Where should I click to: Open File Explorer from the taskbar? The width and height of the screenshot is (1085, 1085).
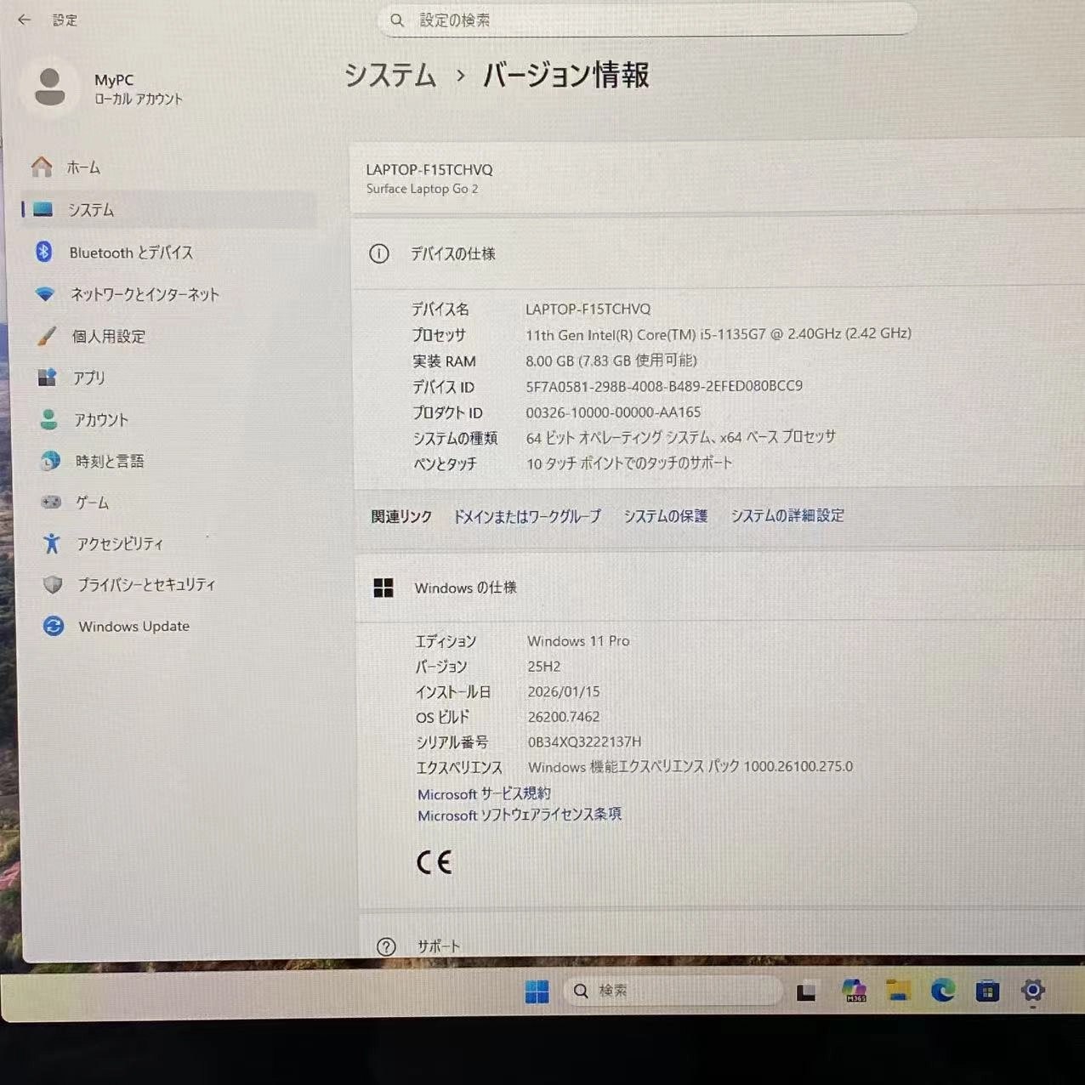click(x=897, y=991)
